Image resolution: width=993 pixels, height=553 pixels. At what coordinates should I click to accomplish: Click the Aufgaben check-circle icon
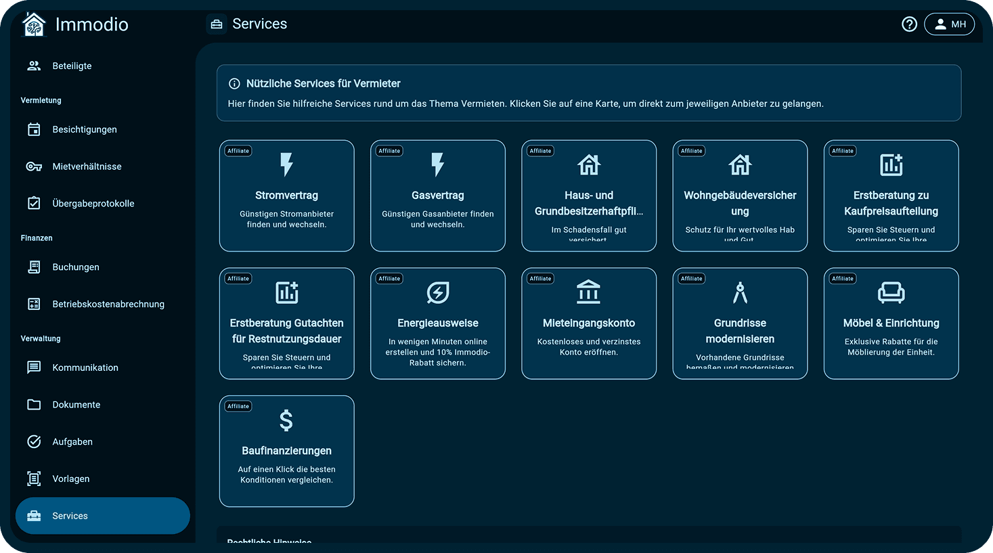[34, 441]
